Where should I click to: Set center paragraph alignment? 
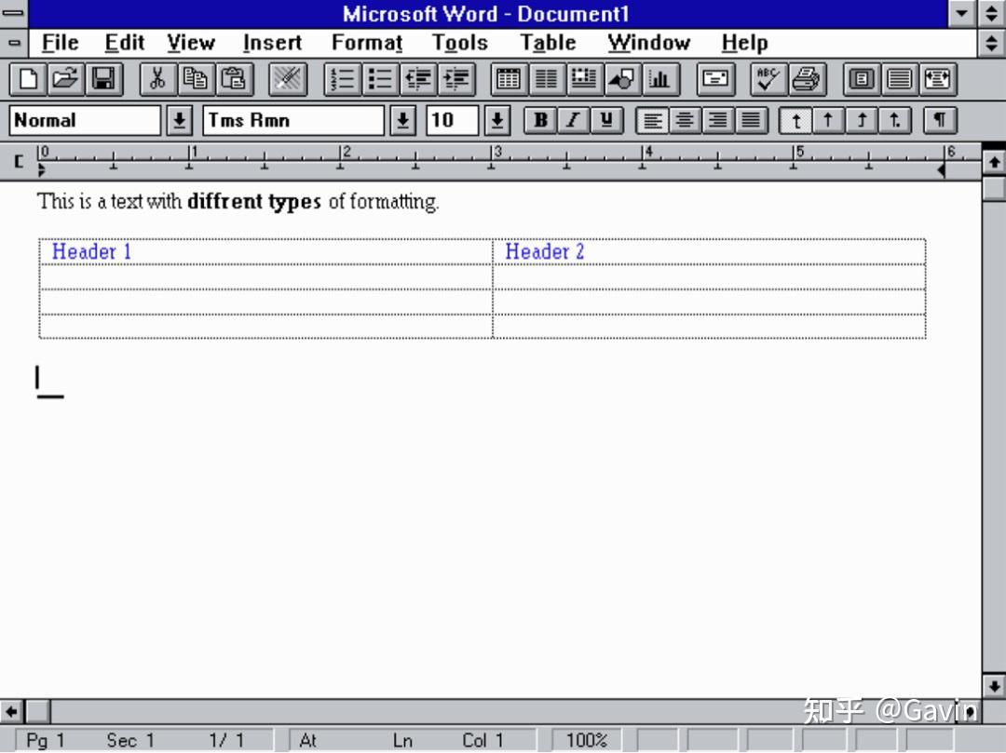[x=685, y=120]
